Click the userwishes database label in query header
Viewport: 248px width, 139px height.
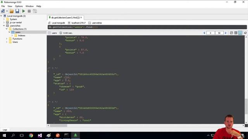click(97, 23)
